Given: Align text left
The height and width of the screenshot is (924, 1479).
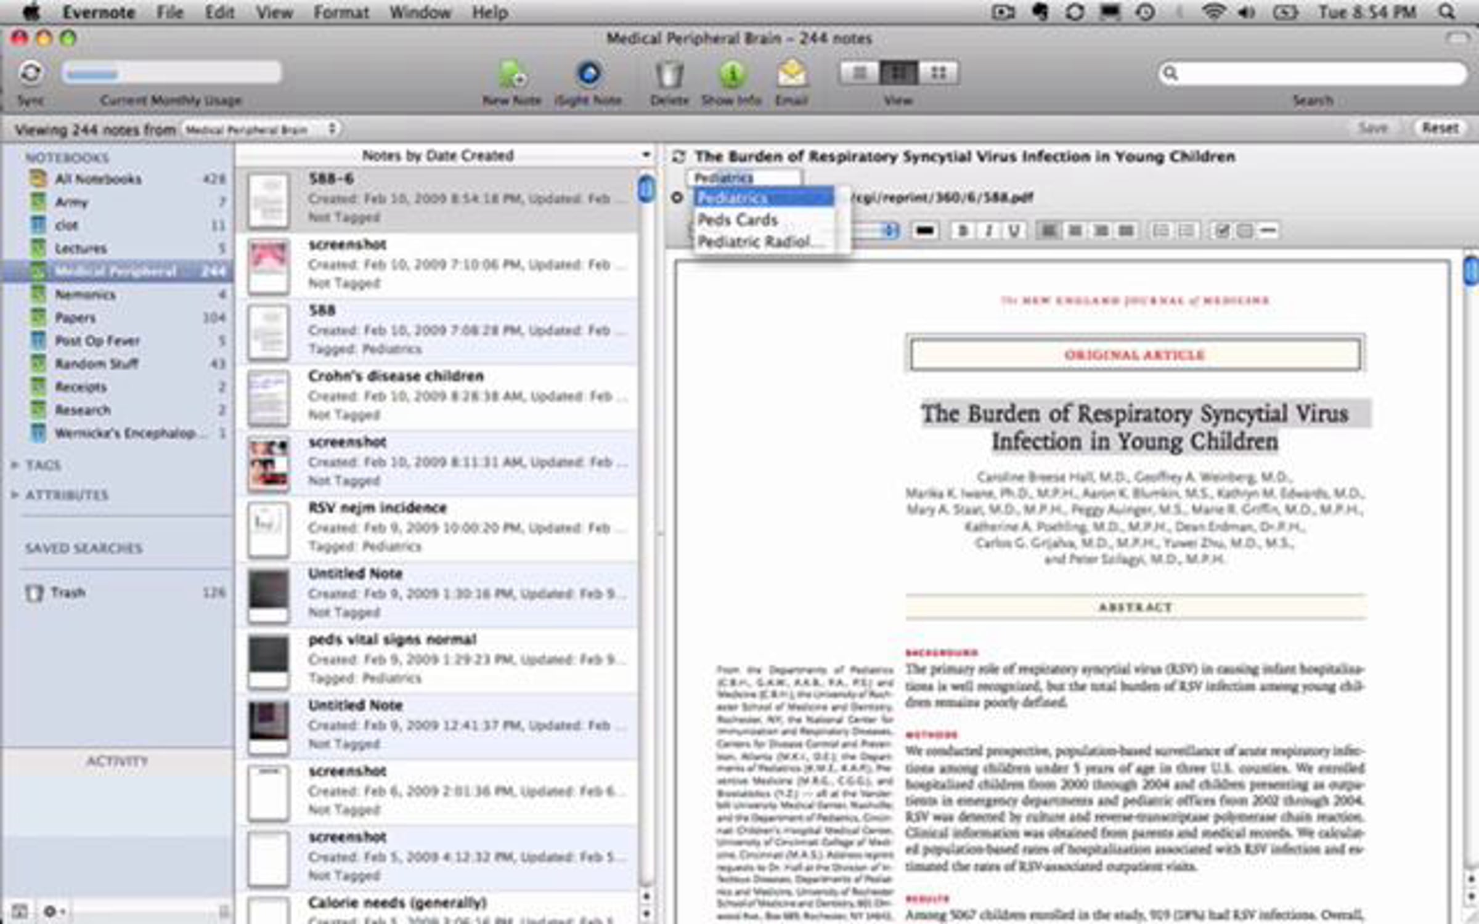Looking at the screenshot, I should pos(1048,230).
